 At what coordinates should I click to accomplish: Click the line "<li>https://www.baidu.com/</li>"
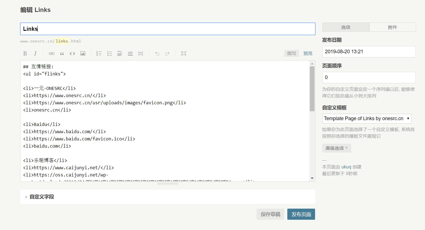pyautogui.click(x=64, y=132)
